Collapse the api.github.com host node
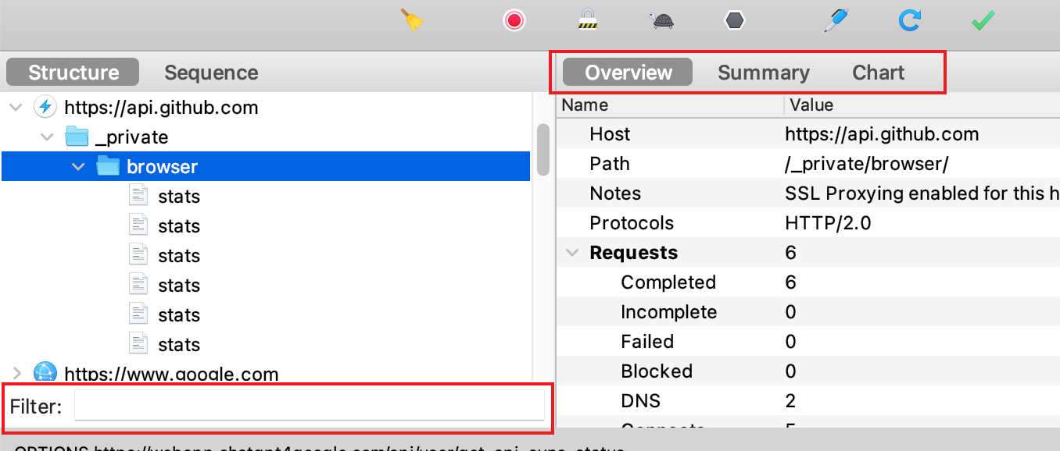The image size is (1060, 451). click(x=16, y=108)
